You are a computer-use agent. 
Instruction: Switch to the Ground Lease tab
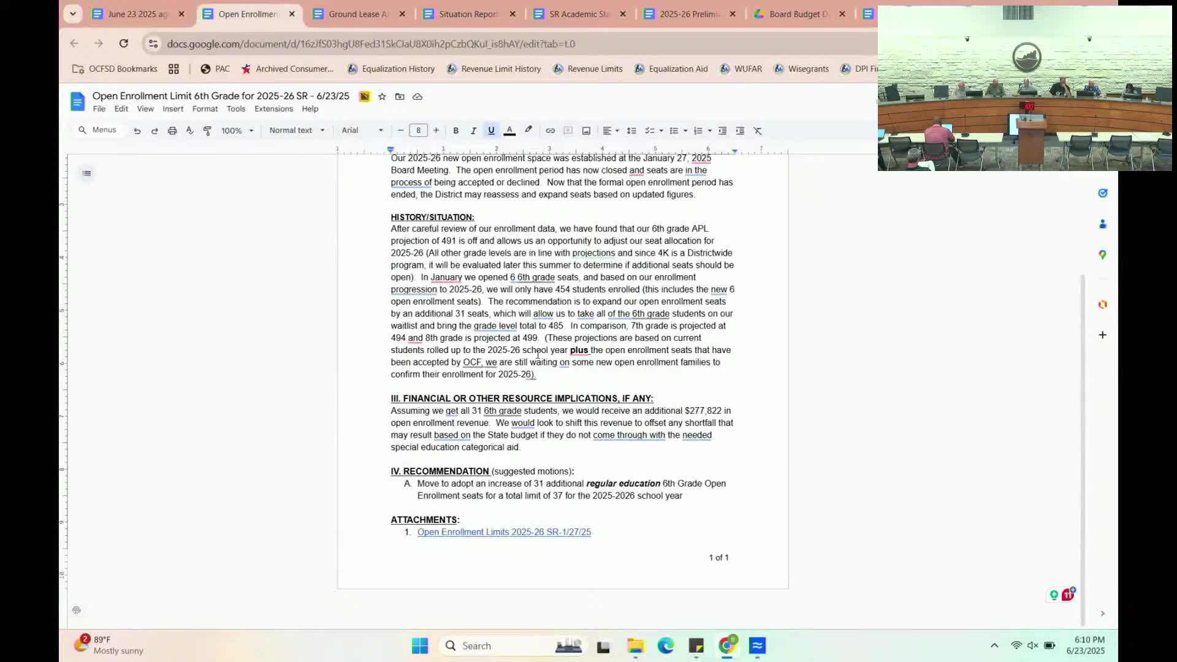(358, 14)
